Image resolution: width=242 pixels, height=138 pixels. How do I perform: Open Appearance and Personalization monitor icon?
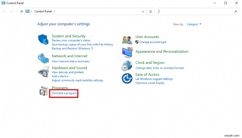(127, 52)
